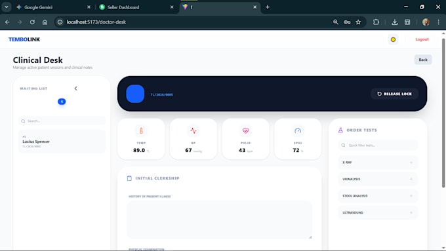Click the thermometer temperature icon
This screenshot has height=251, width=446.
click(x=141, y=131)
